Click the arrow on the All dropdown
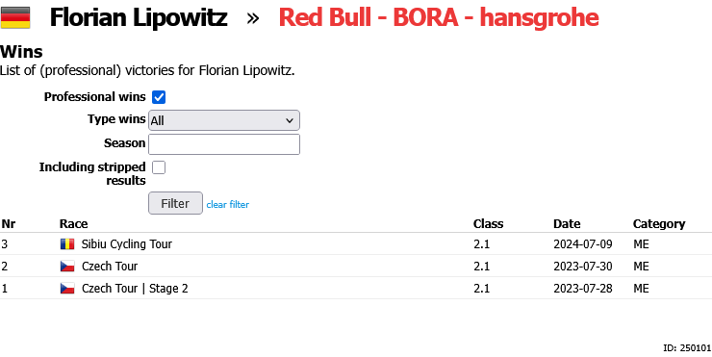The width and height of the screenshot is (712, 357). coord(290,120)
